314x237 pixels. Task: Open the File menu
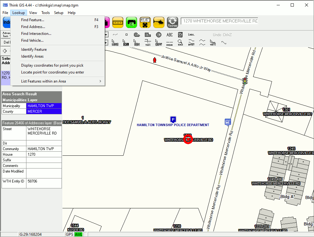(x=5, y=13)
